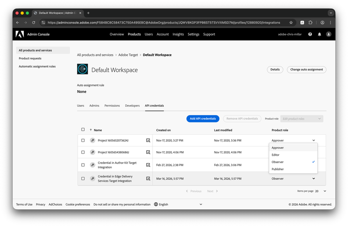Screen dimensions: 348x226
Task: Open the Items per page dropdown
Action: pos(321,191)
